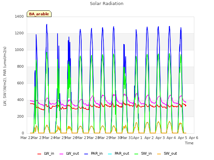This screenshot has height=160, width=214.
Task: Click the Mar 28 x-axis date label
Action: pyautogui.click(x=93, y=138)
